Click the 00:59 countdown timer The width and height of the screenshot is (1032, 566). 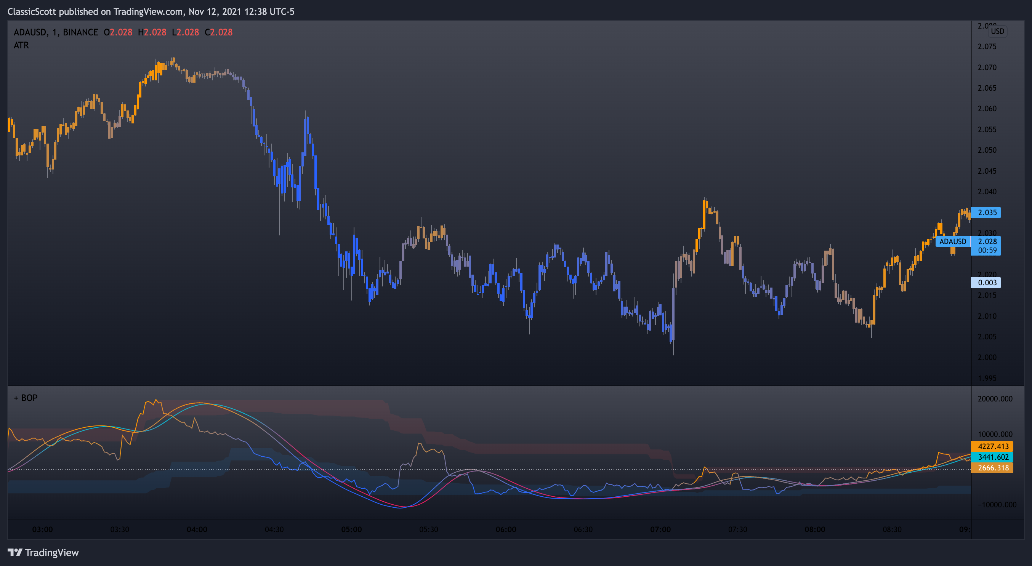pos(986,250)
